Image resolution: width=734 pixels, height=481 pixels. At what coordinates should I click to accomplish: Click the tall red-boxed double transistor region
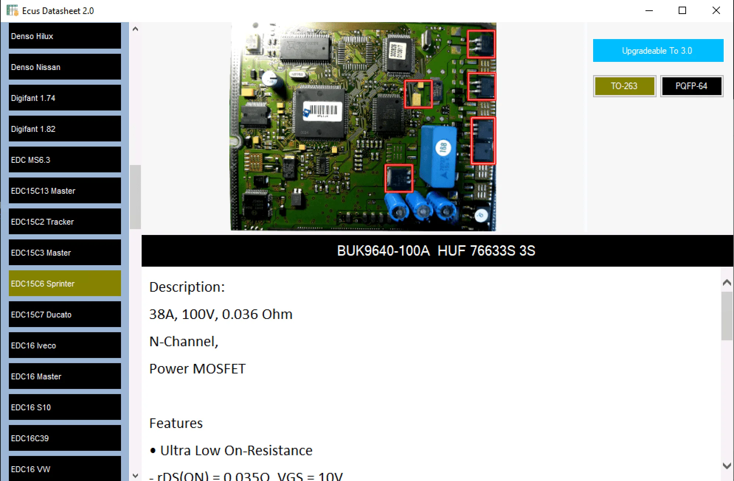coord(483,141)
